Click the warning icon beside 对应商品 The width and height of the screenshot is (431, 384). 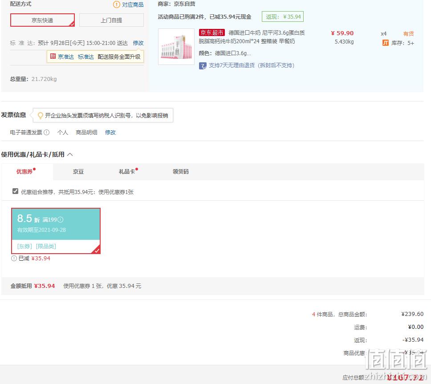pos(117,4)
